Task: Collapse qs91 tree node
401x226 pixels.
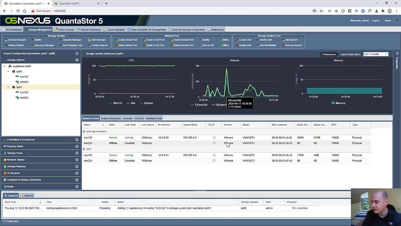Action: tap(8, 87)
